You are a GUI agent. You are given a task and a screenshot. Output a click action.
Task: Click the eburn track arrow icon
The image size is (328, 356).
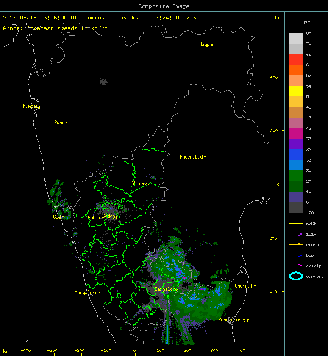point(296,244)
